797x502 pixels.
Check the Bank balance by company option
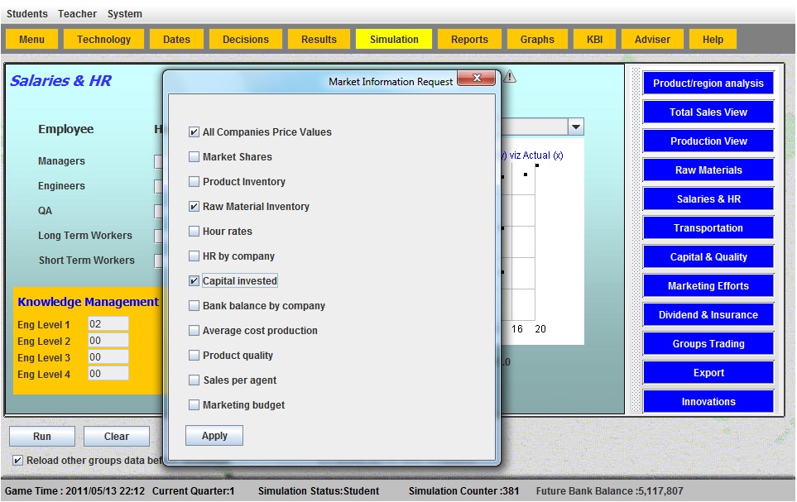pos(194,306)
